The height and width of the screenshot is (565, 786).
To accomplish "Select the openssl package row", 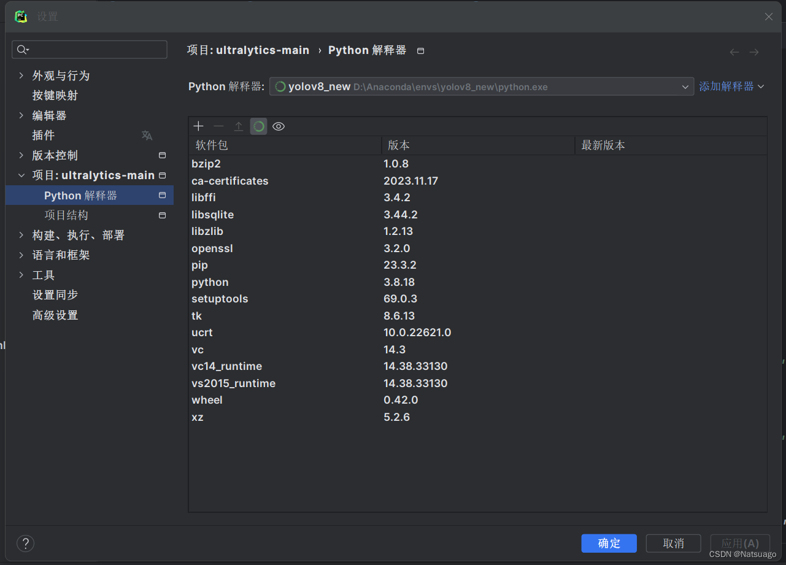I will (x=478, y=248).
